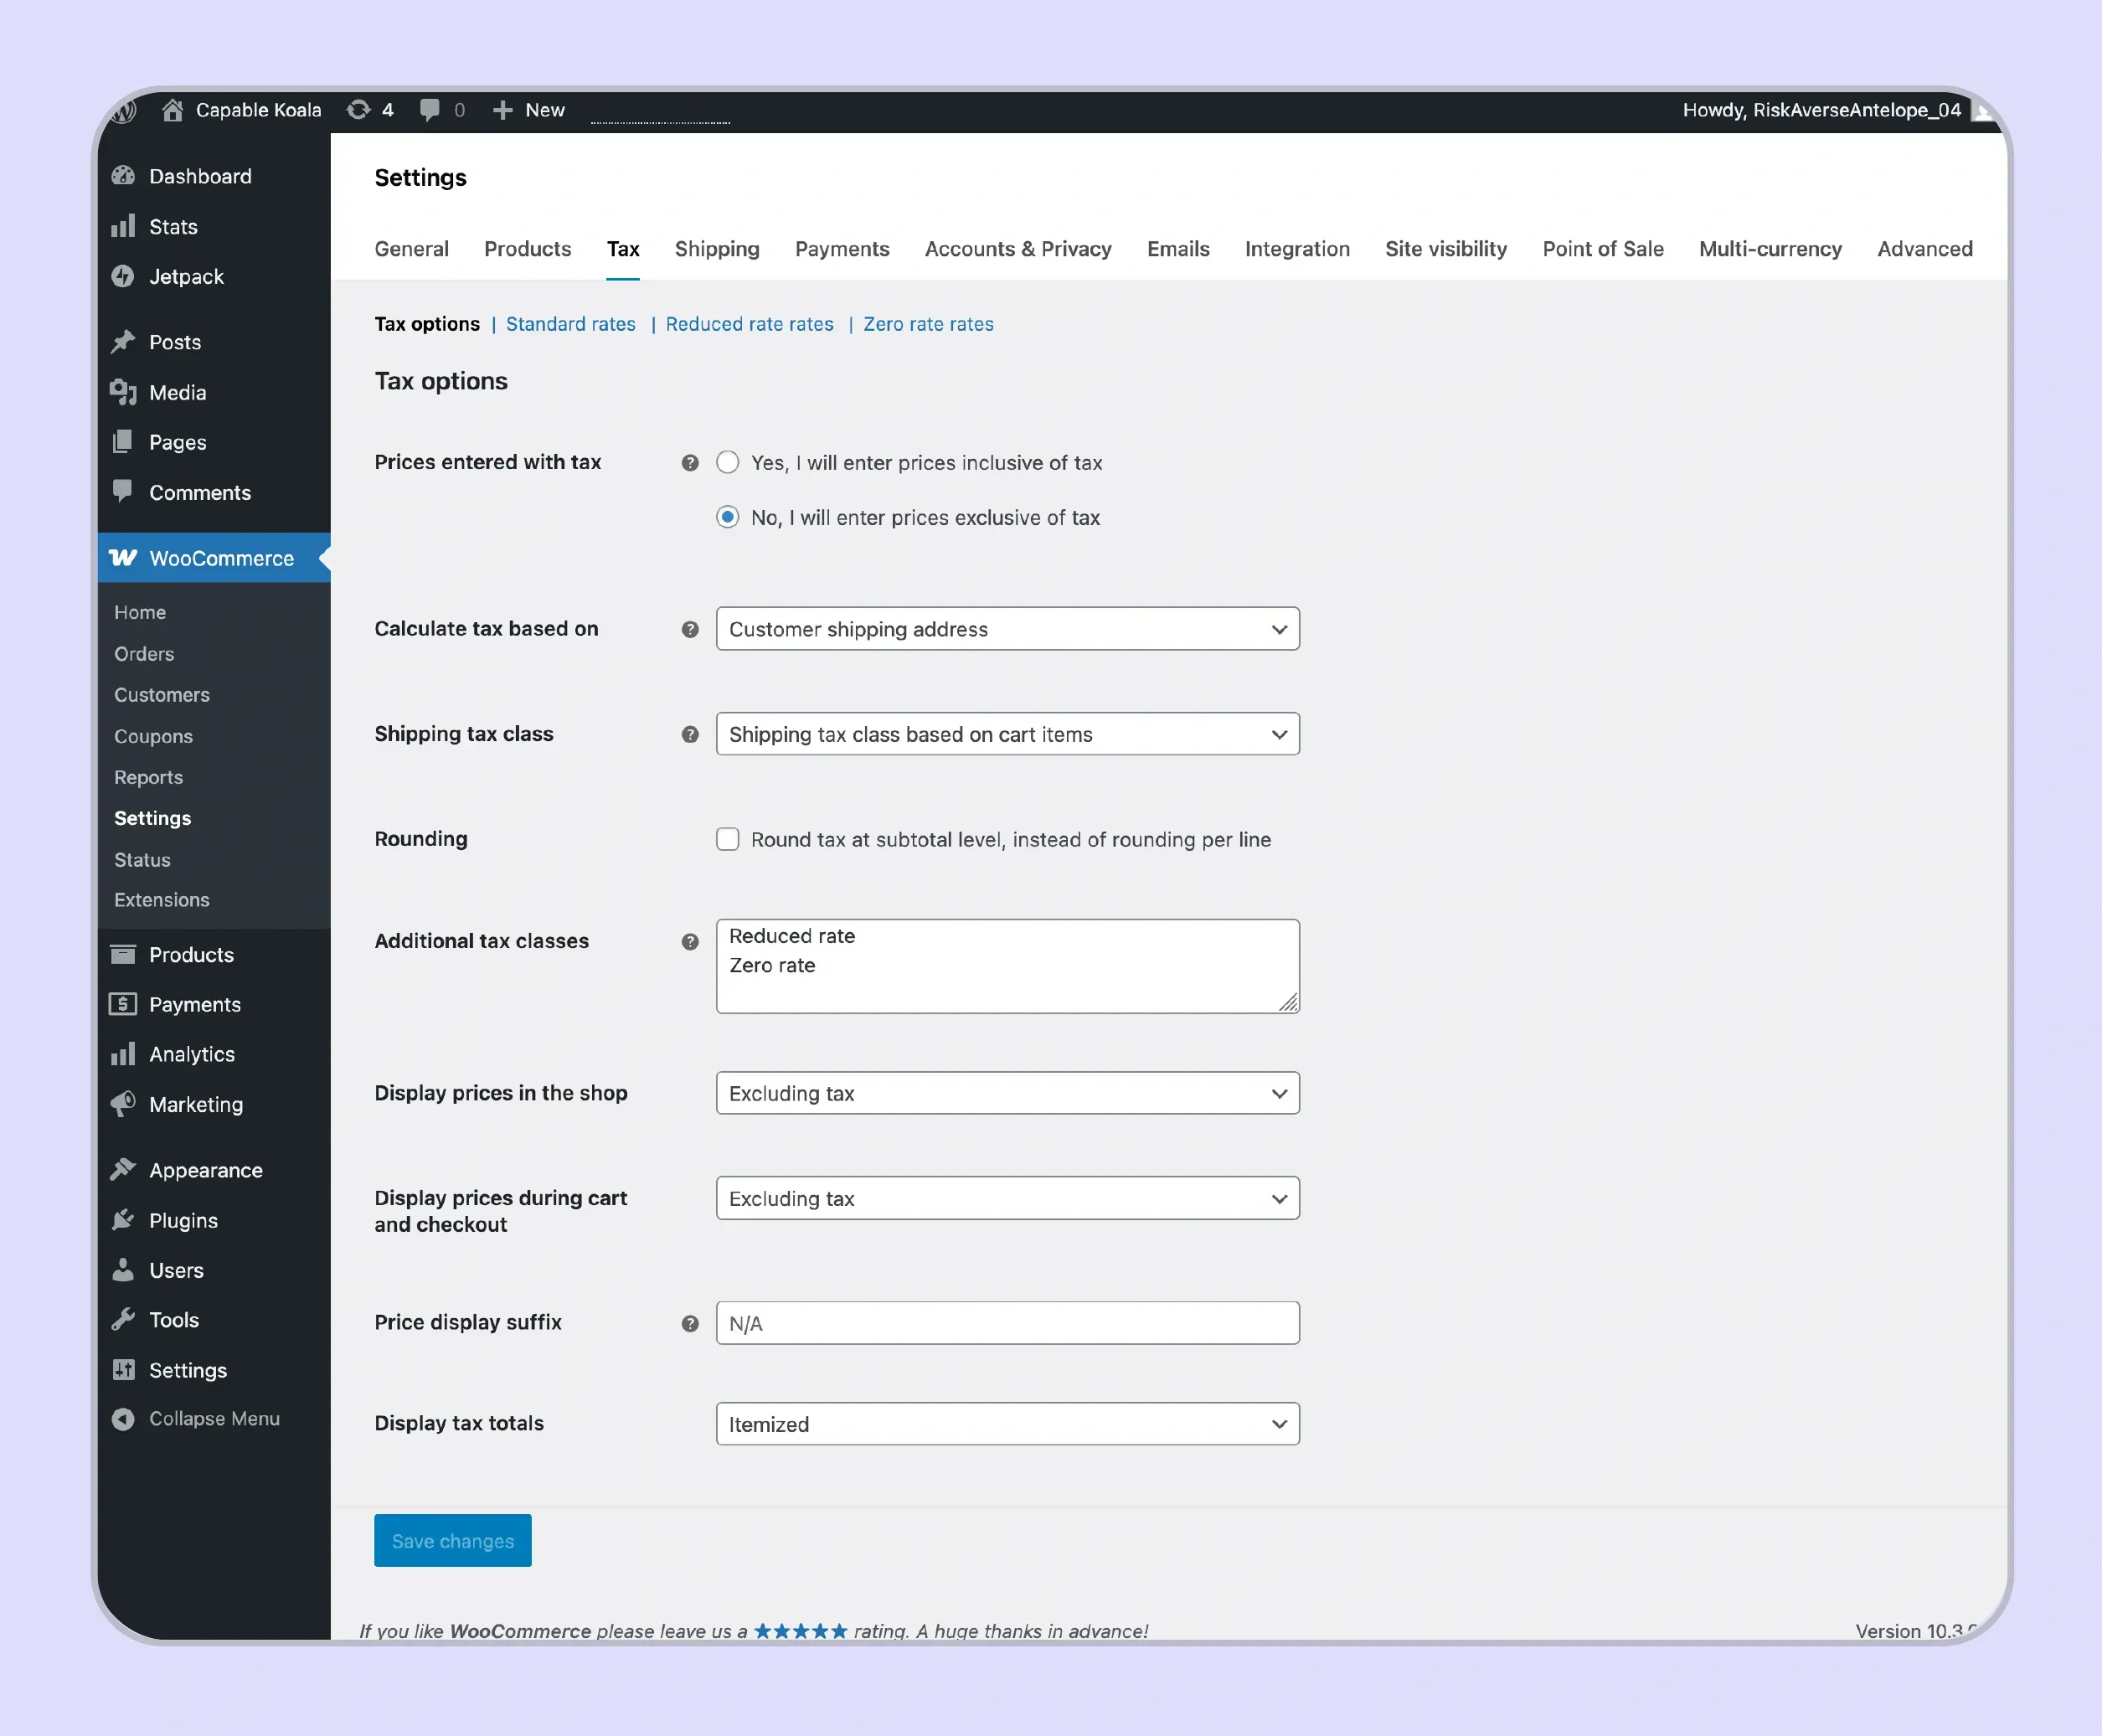2102x1736 pixels.
Task: Click the Users person icon
Action: click(123, 1270)
